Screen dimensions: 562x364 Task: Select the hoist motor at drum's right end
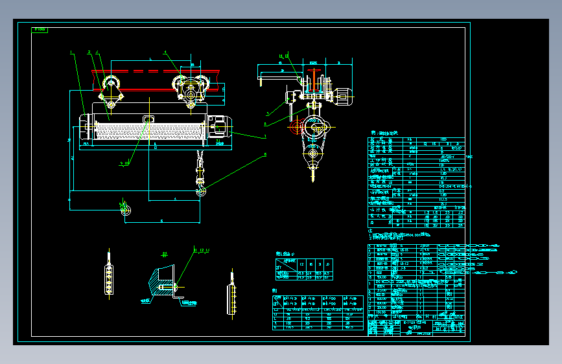[x=220, y=127]
